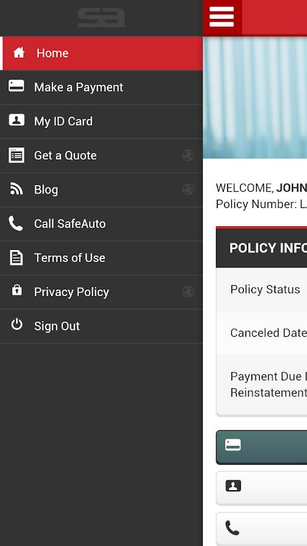The width and height of the screenshot is (307, 546).
Task: Click the power icon beside Sign Out
Action: [x=17, y=325]
